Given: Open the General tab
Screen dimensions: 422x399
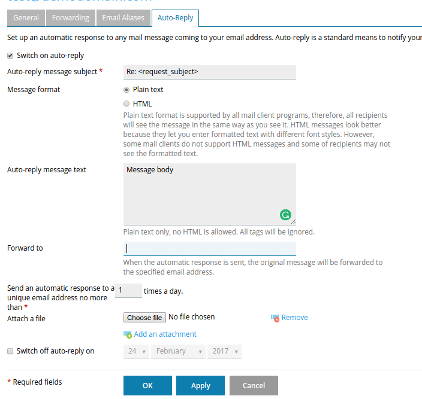Looking at the screenshot, I should coord(26,18).
